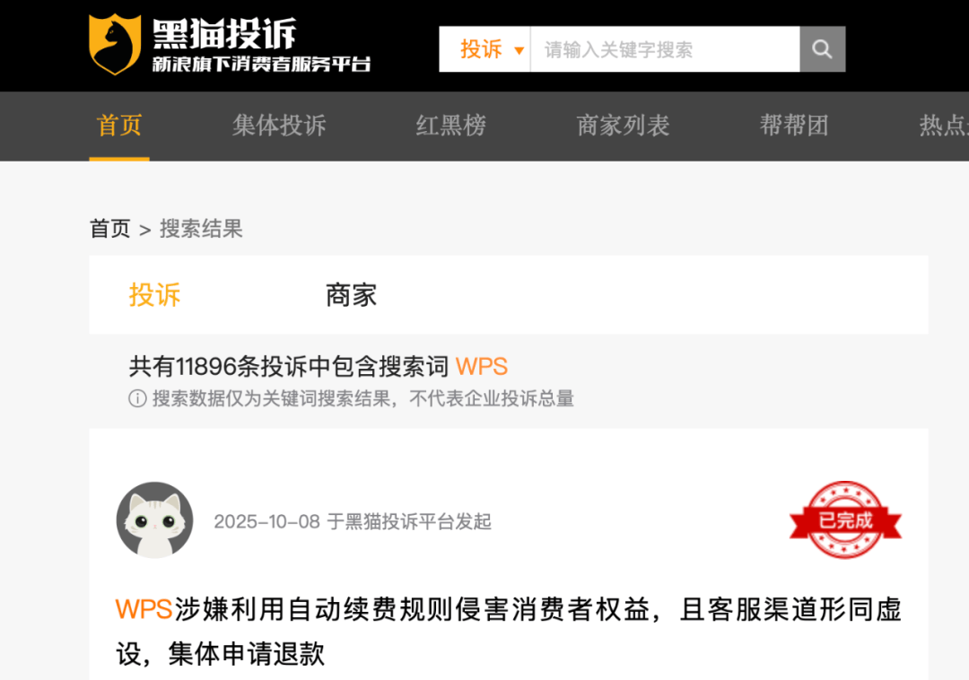Open the 帮帮团 navigation item
Image resolution: width=969 pixels, height=680 pixels.
point(794,126)
